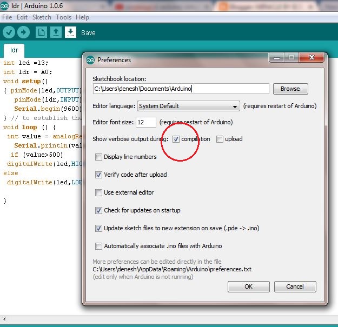Open the Help menu

point(82,17)
